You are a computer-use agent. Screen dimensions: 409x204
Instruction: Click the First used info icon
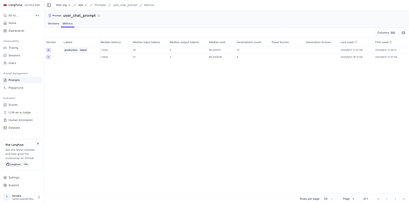(391, 42)
